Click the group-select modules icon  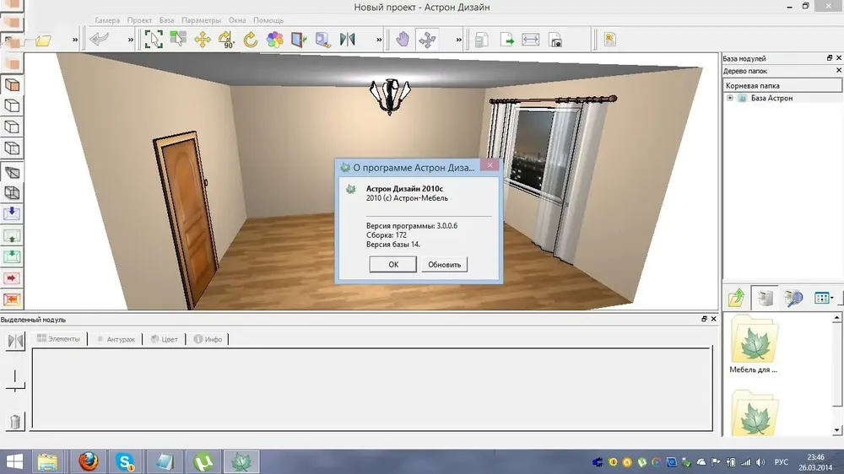pos(178,39)
